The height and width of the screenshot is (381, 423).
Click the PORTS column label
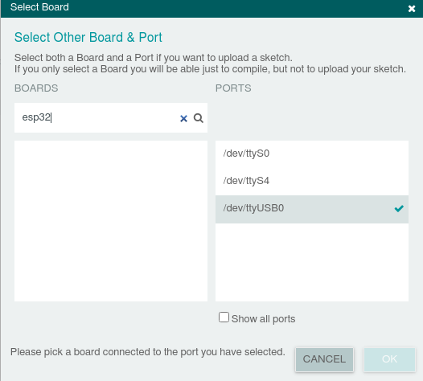click(233, 88)
